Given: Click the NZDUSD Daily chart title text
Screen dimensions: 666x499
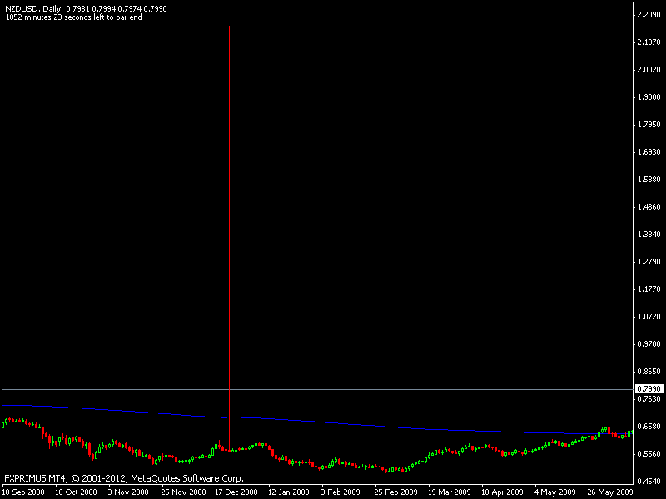Looking at the screenshot, I should [x=30, y=8].
